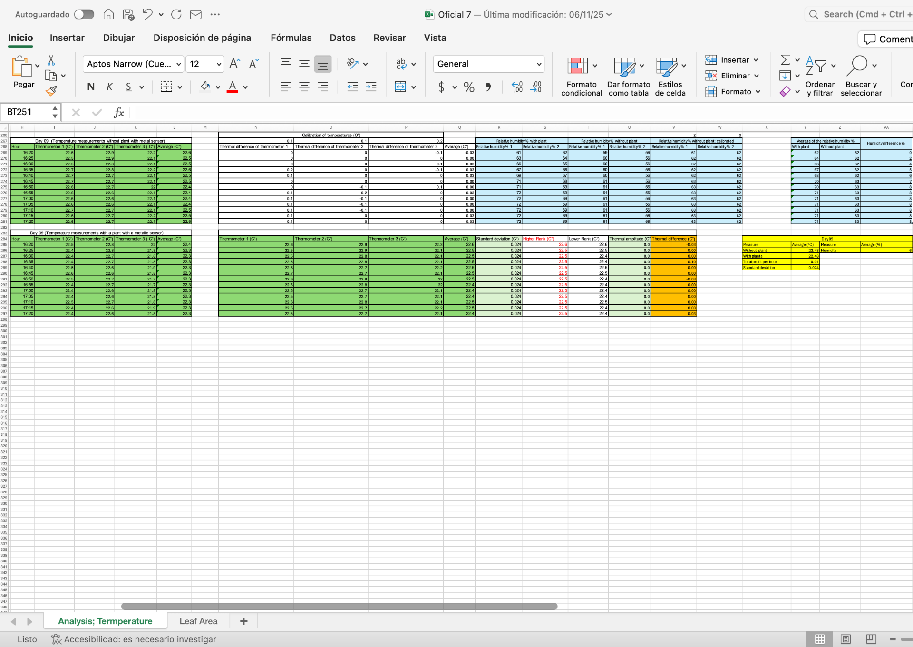Click the cut scissors icon
Viewport: 913px width, 647px height.
51,60
